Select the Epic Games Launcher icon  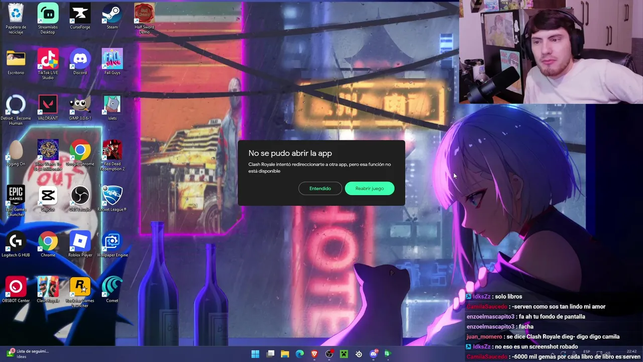pyautogui.click(x=16, y=201)
